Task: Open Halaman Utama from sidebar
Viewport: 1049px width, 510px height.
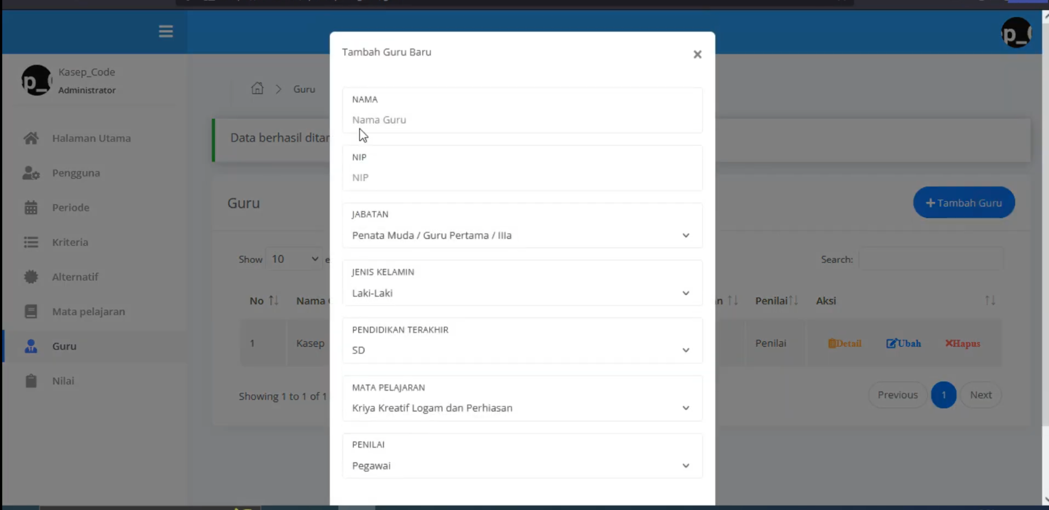Action: pyautogui.click(x=91, y=138)
